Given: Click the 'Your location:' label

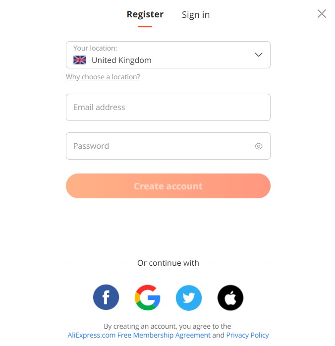Looking at the screenshot, I should click(x=95, y=48).
